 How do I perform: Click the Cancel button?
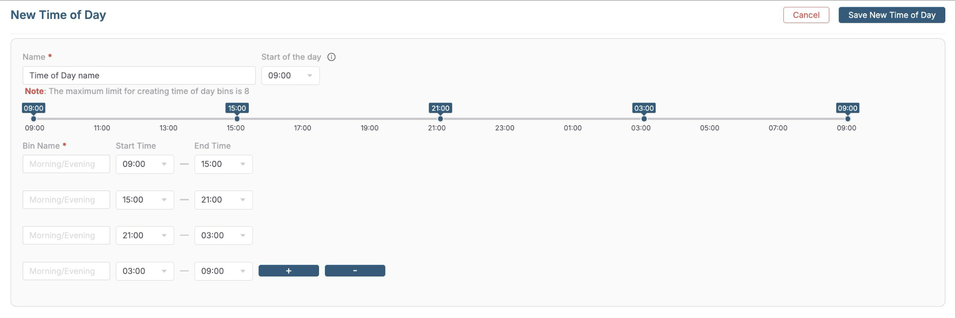(x=806, y=15)
